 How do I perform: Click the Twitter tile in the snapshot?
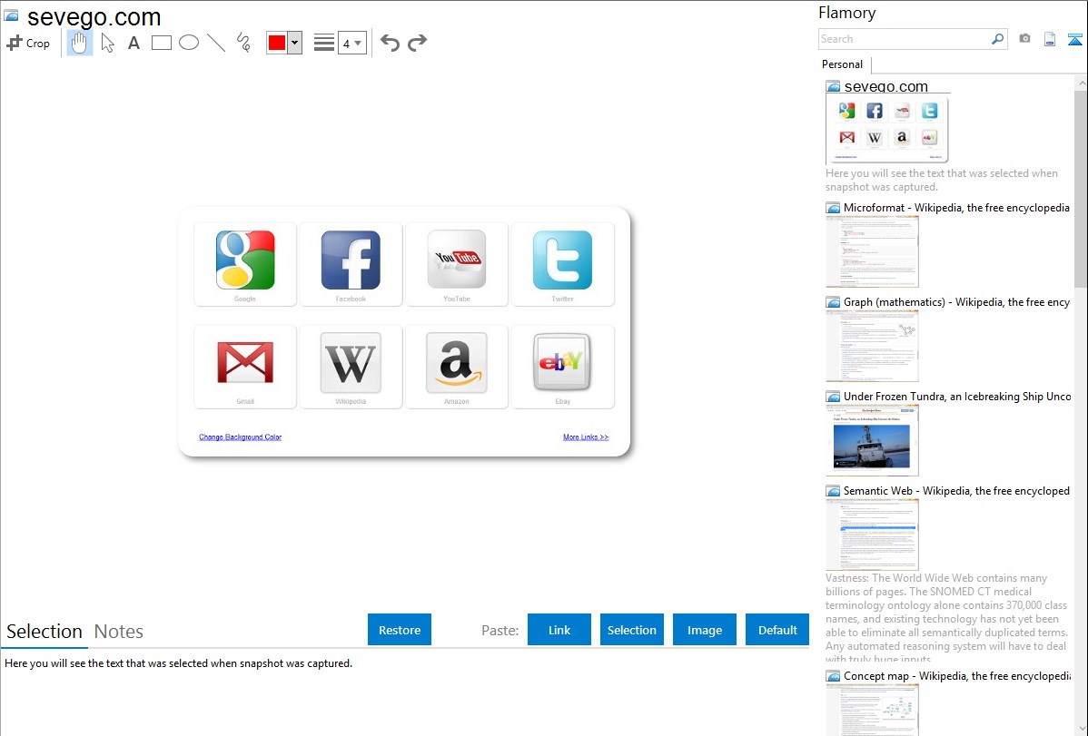pyautogui.click(x=563, y=264)
